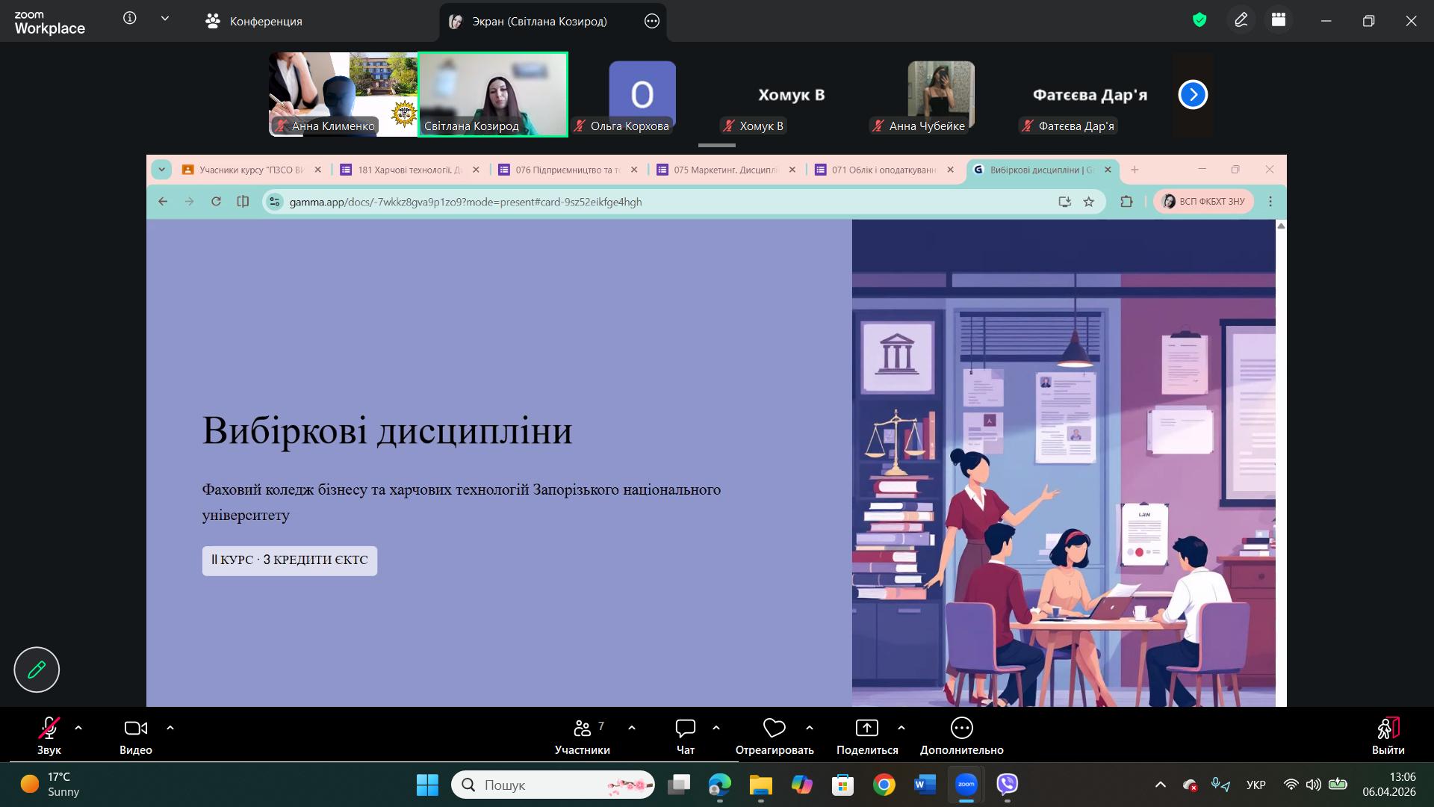Open Viber from the Windows taskbar
Viewport: 1434px width, 807px height.
[x=1008, y=785]
